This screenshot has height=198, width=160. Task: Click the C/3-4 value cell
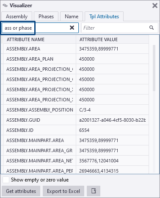click(x=112, y=110)
